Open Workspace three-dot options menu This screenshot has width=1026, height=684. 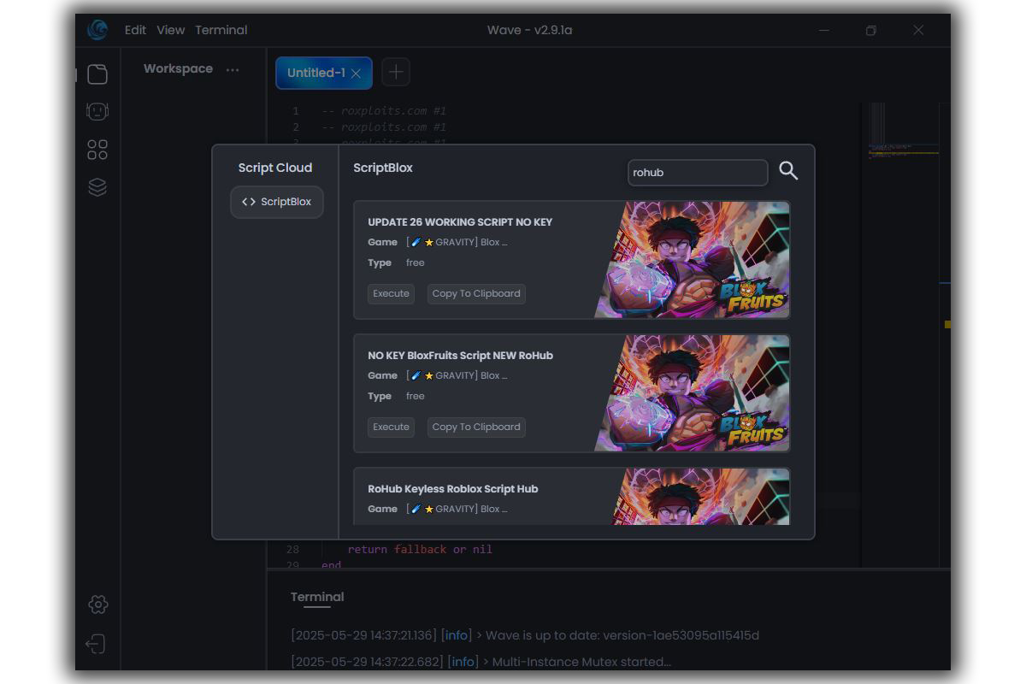[x=233, y=69]
